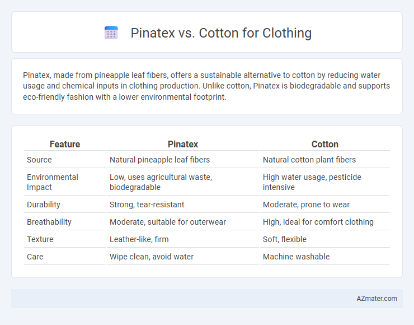Select the 'Feature' column header
414x325 pixels.
65,144
